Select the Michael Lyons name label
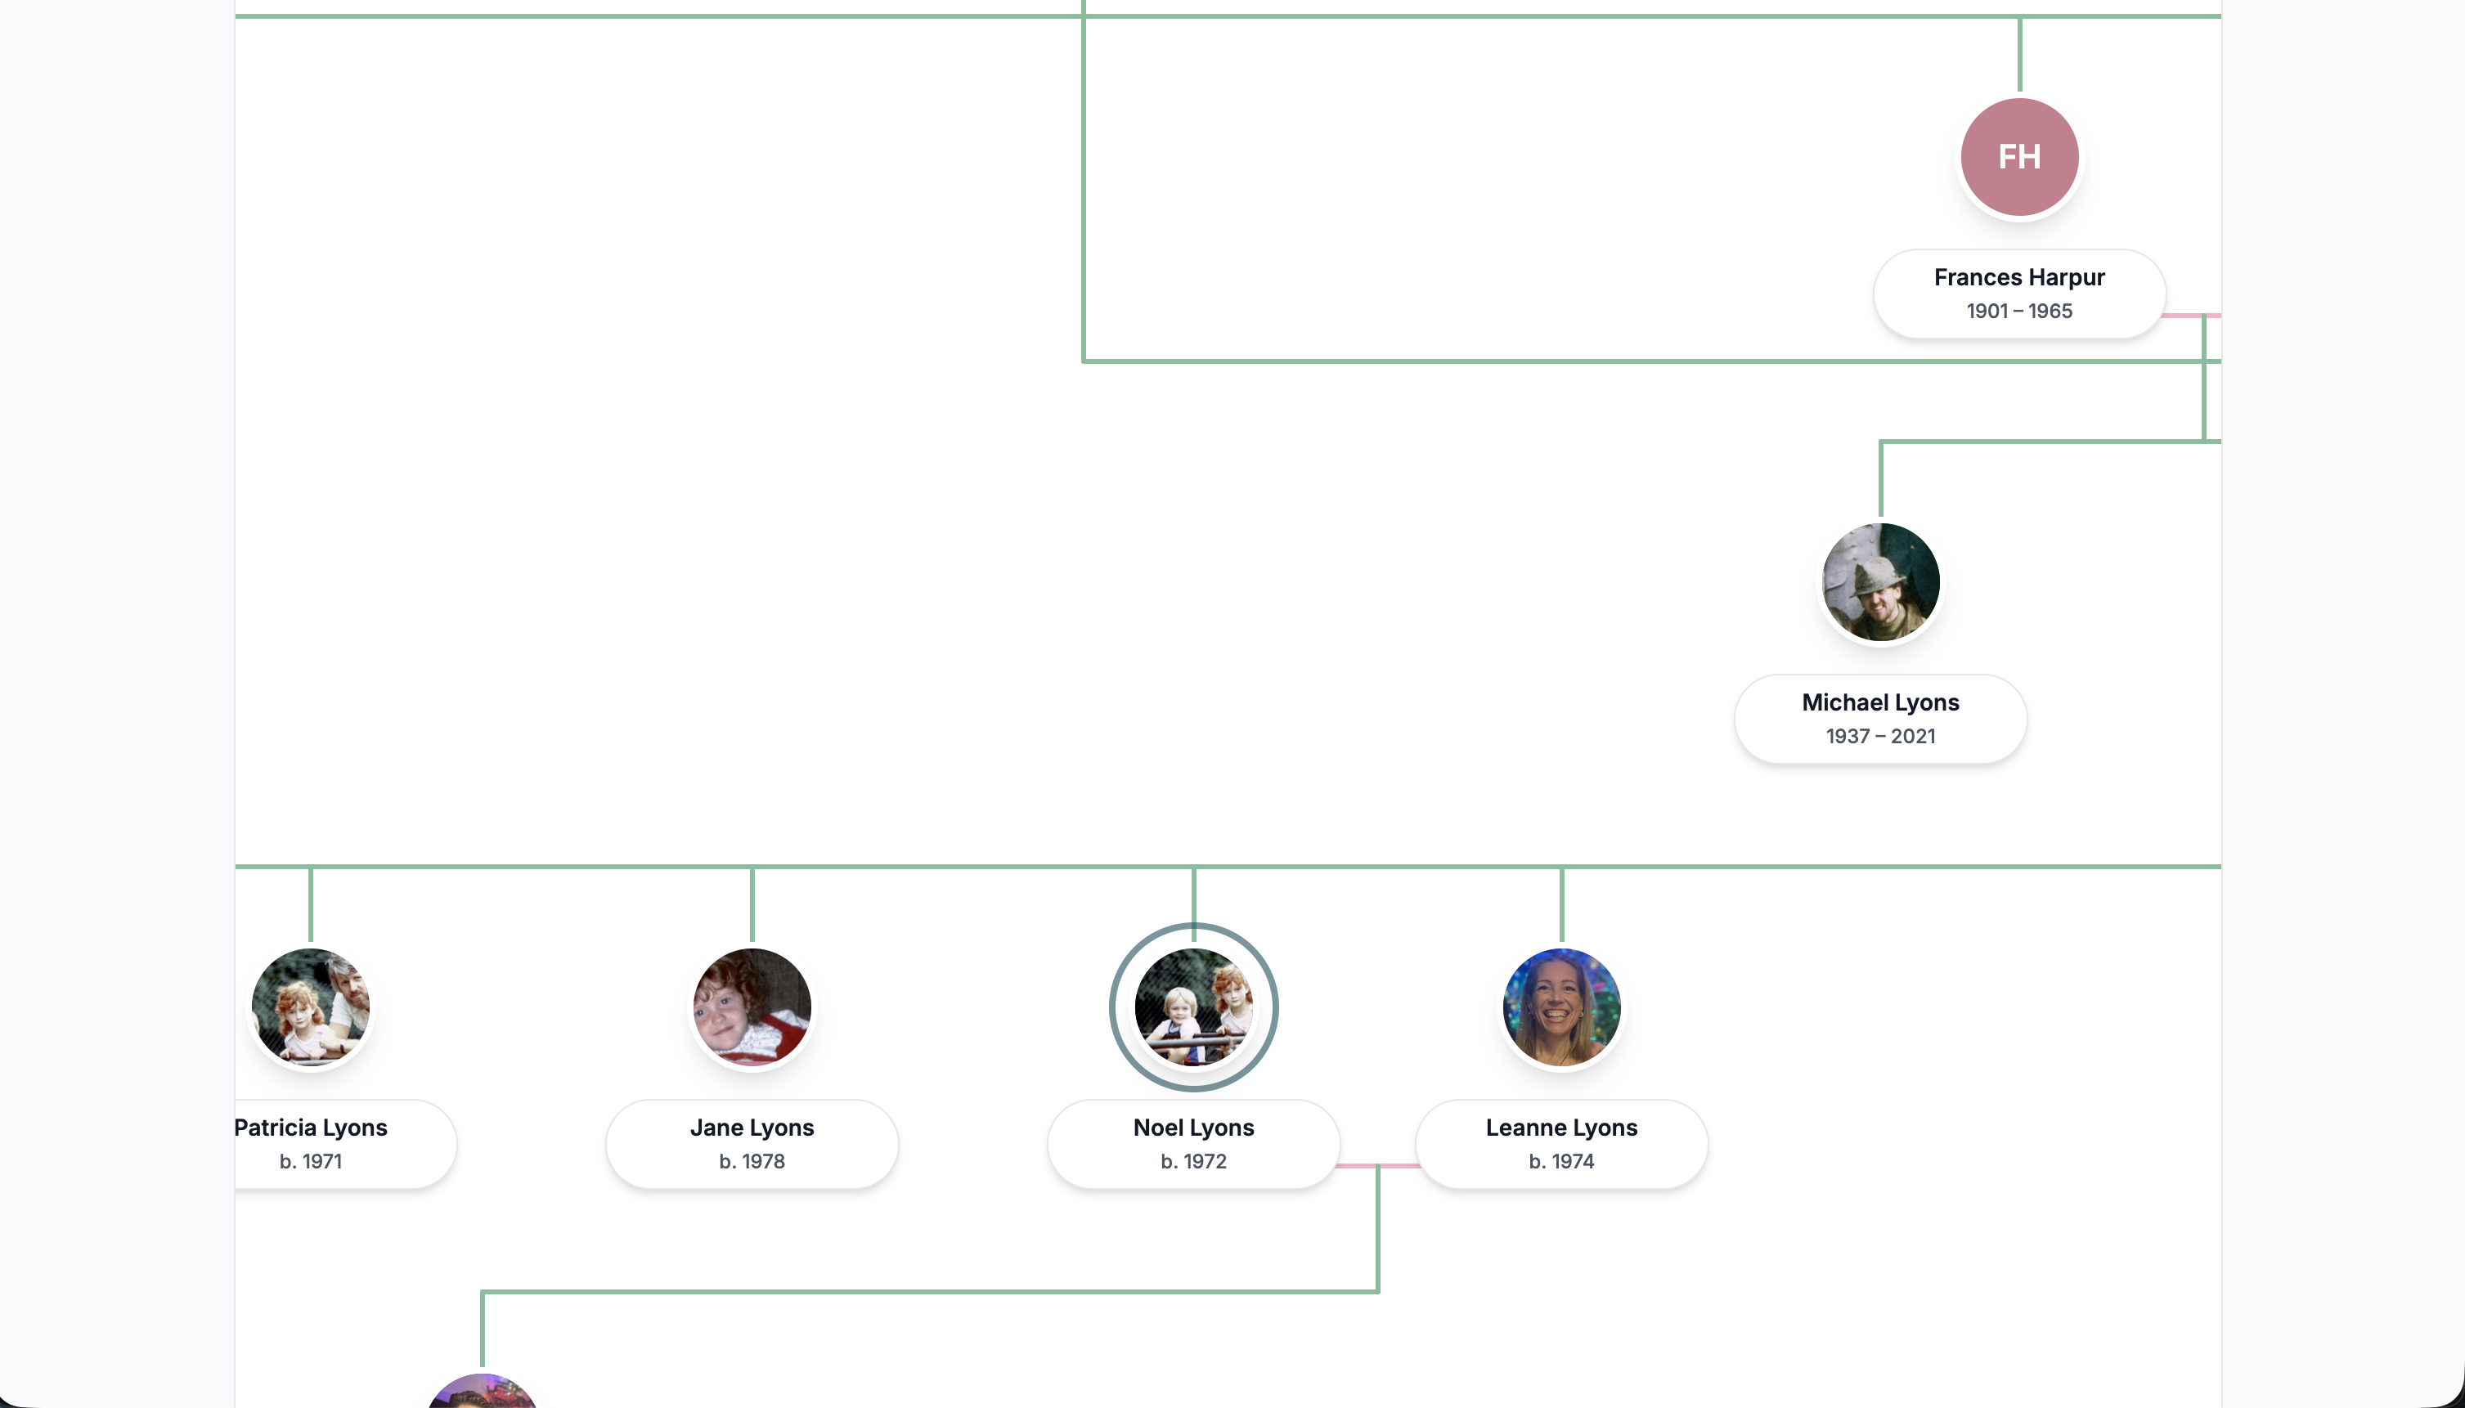2465x1408 pixels. coord(1880,702)
